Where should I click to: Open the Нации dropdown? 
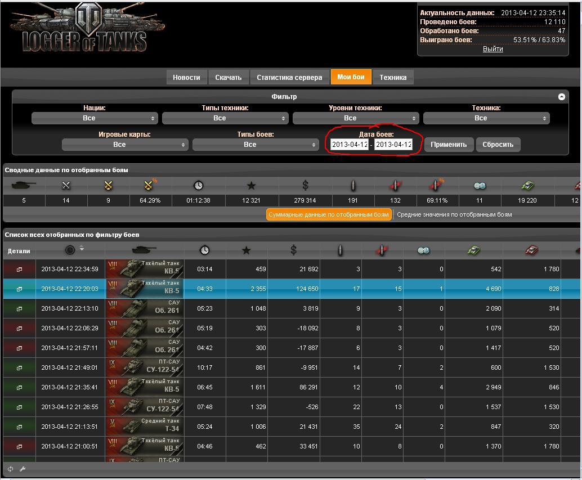click(x=93, y=118)
